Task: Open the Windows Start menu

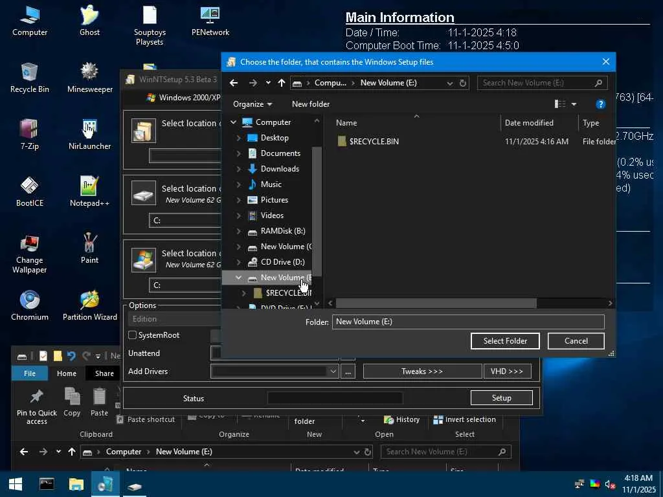Action: (16, 484)
